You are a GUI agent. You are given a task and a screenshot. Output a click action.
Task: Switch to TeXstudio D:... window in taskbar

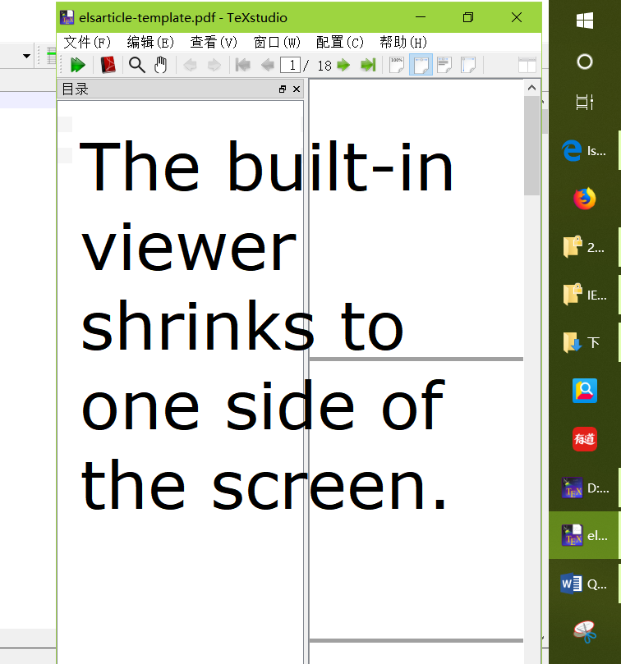(585, 488)
